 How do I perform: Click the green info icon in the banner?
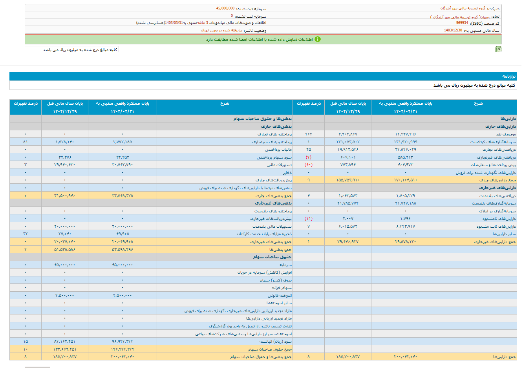click(318, 39)
